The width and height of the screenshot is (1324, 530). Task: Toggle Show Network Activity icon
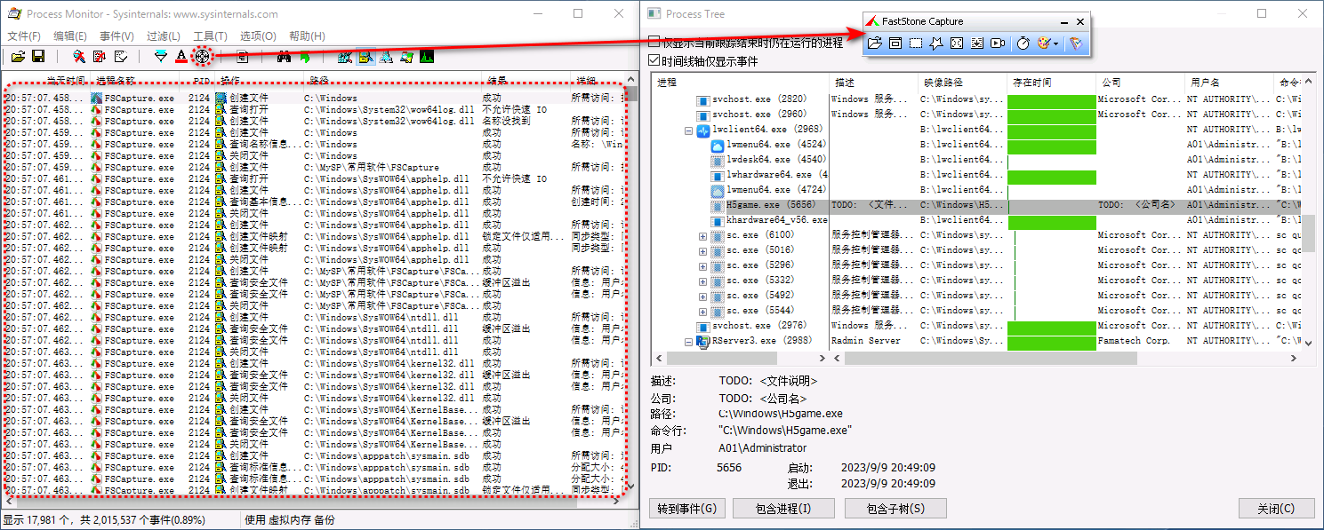385,57
